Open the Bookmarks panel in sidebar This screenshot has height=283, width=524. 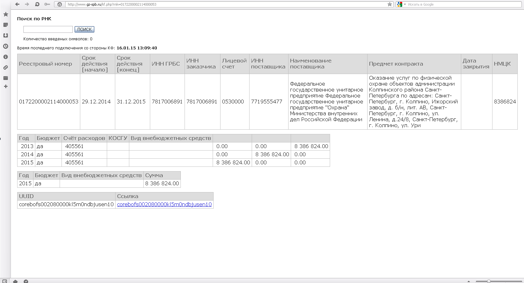[x=6, y=14]
